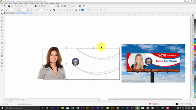196x110 pixels.
Task: Select the Shape tool
Action: [2, 17]
